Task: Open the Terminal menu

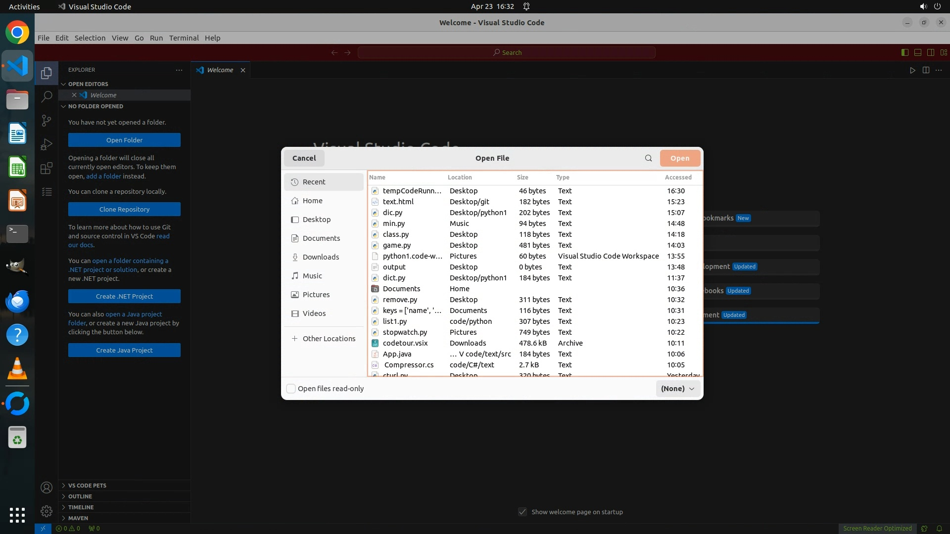Action: 184,38
